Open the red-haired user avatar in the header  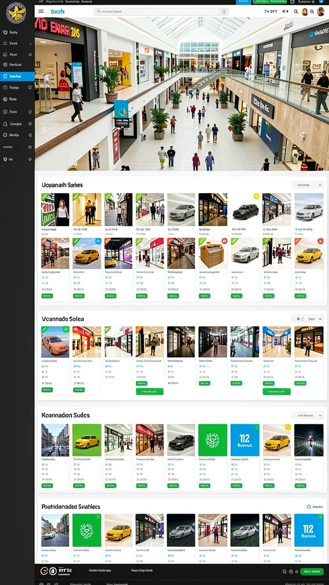[305, 11]
